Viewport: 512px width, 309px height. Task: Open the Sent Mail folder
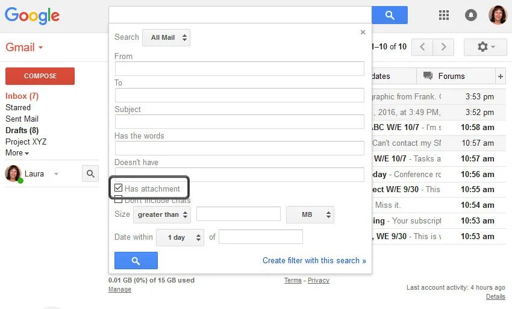[x=22, y=119]
